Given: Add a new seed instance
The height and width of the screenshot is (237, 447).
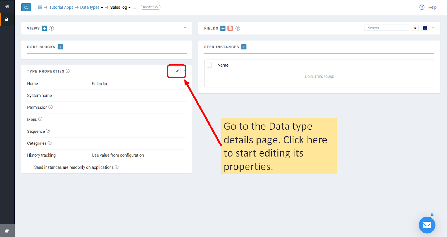Looking at the screenshot, I should (x=244, y=47).
